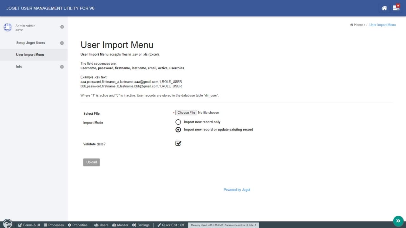The width and height of the screenshot is (406, 228).
Task: Expand the Admin Admin profile menu
Action: (62, 27)
